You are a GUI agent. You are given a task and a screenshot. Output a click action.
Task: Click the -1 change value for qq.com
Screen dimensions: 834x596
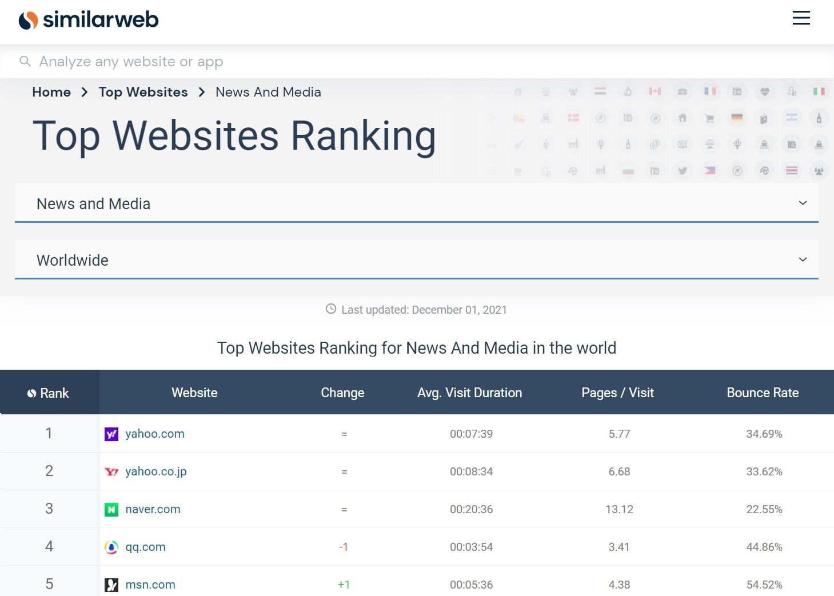(344, 547)
